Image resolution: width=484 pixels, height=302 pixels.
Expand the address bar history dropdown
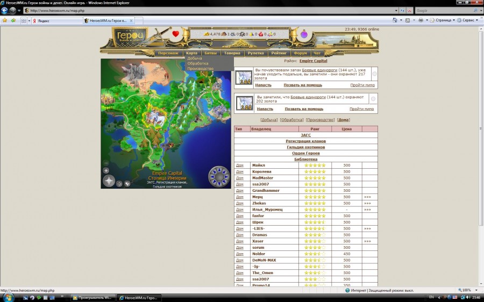pyautogui.click(x=396, y=11)
